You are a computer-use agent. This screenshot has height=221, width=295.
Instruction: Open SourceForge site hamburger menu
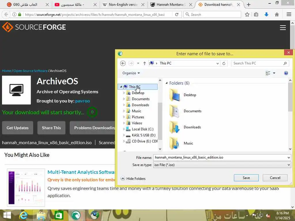tap(283, 28)
